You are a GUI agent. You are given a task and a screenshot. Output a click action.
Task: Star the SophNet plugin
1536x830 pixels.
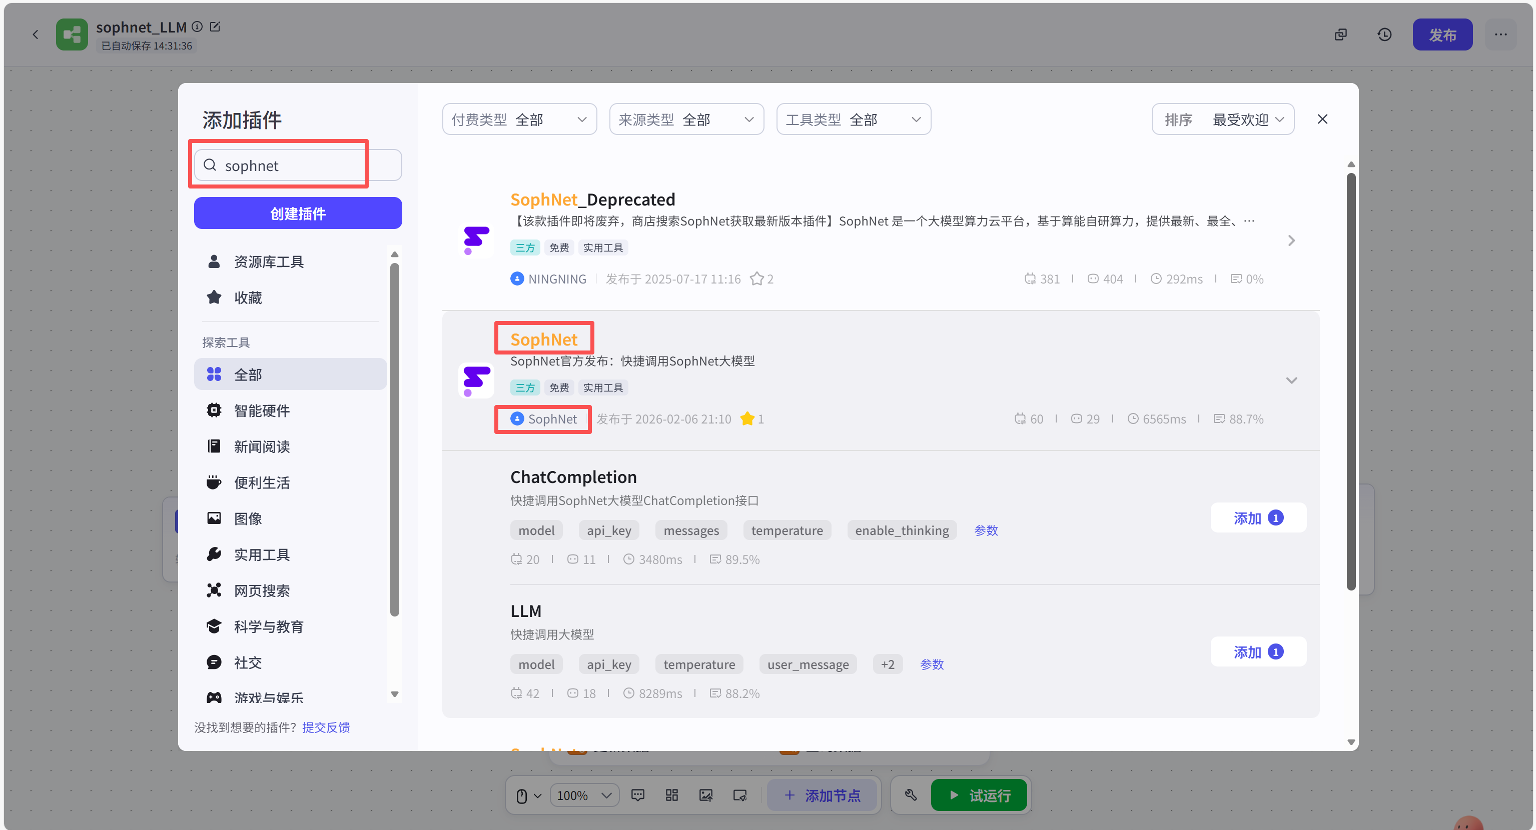click(747, 418)
